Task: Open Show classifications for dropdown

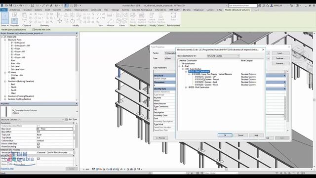Action: 223,56
